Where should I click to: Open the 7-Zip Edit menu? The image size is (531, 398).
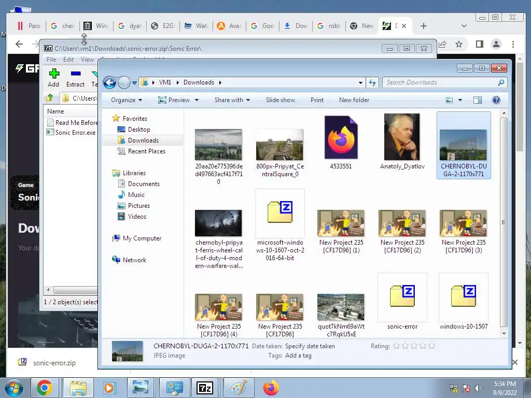68,60
